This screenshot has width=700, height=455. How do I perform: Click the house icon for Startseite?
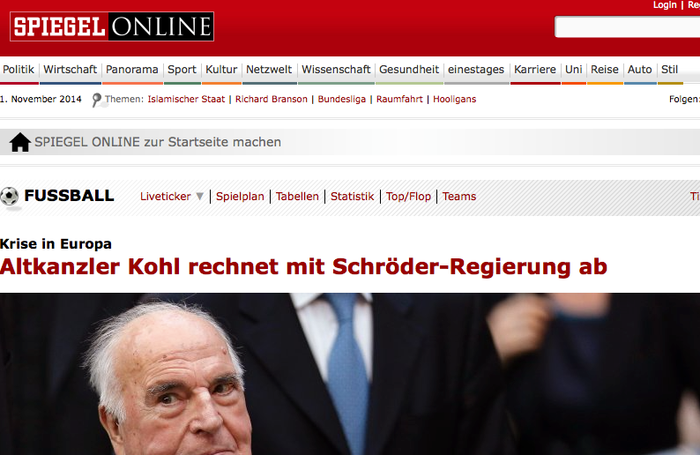coord(20,142)
